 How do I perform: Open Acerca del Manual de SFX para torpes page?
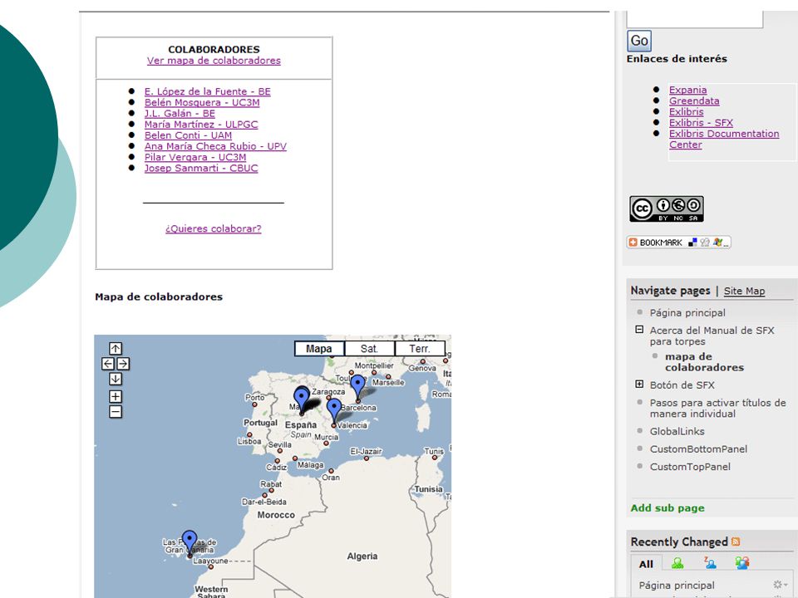[712, 336]
